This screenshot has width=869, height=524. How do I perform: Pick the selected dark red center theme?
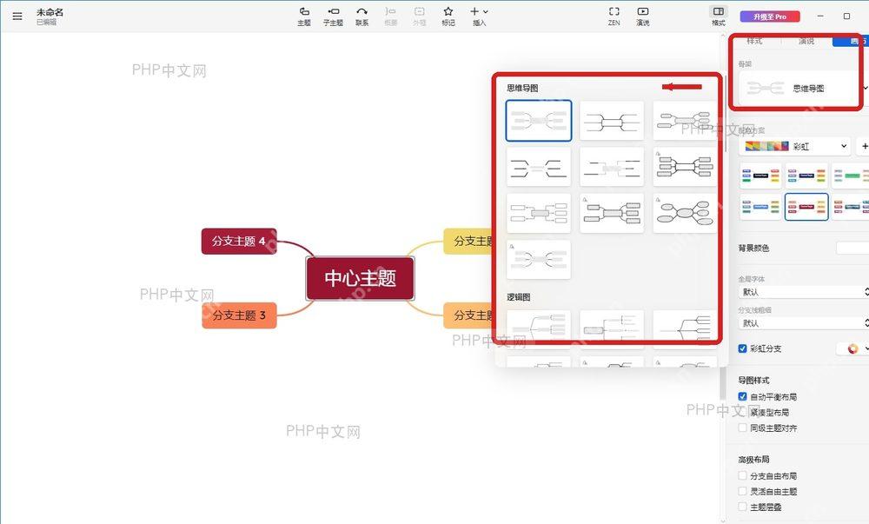pyautogui.click(x=806, y=207)
